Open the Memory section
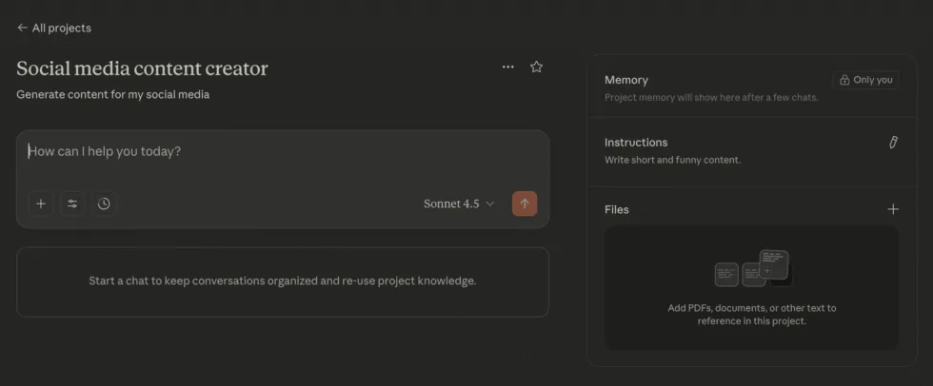 click(x=625, y=80)
